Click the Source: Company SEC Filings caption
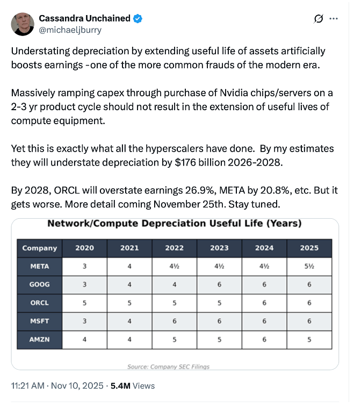The image size is (354, 408). coord(168,367)
